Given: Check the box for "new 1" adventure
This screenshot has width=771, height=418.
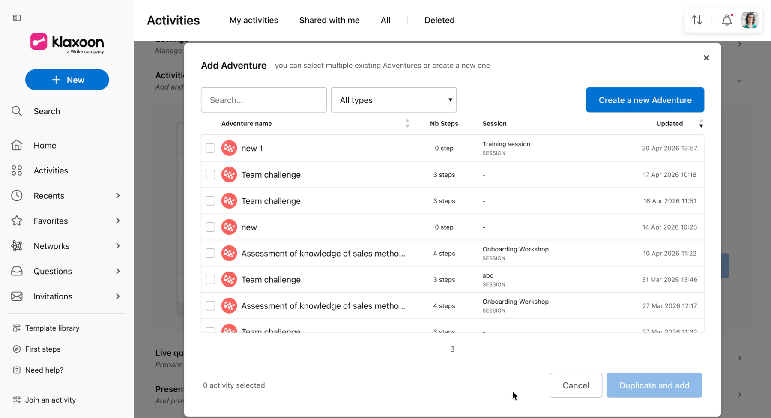Looking at the screenshot, I should [x=210, y=148].
